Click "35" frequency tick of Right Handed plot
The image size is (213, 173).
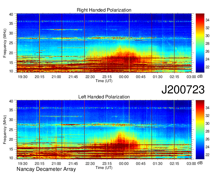click(11, 24)
